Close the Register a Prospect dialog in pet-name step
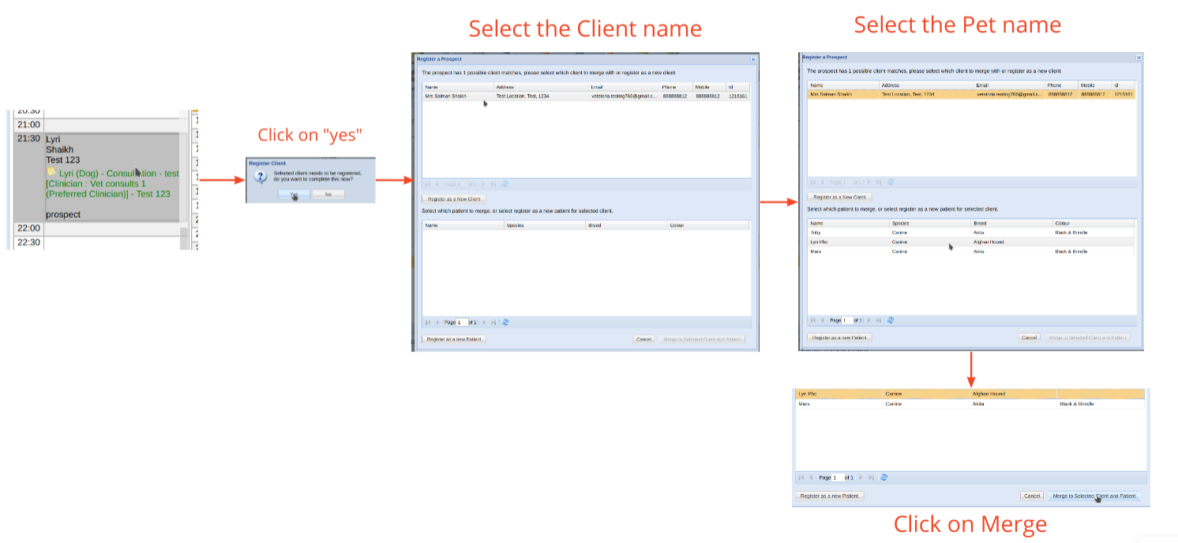Image resolution: width=1178 pixels, height=543 pixels. [1138, 58]
